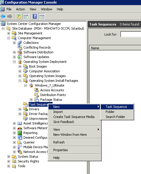Select the System Center Configuration Manager root
Image resolution: width=141 pixels, height=174 pixels.
(34, 24)
